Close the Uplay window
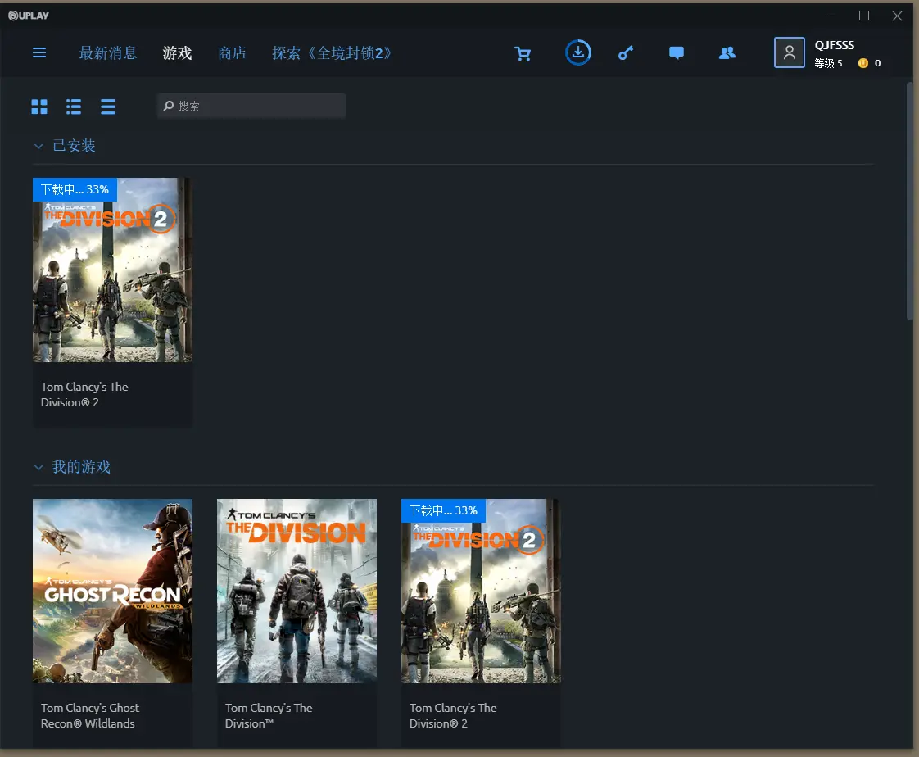Image resolution: width=919 pixels, height=757 pixels. (897, 16)
